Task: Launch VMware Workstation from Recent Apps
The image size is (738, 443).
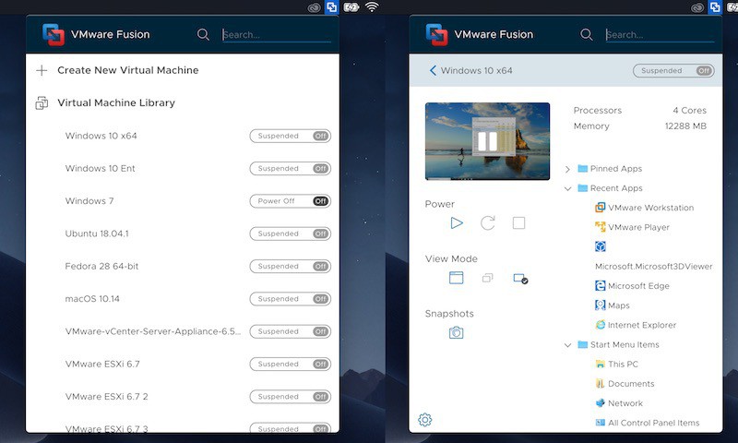Action: click(645, 208)
